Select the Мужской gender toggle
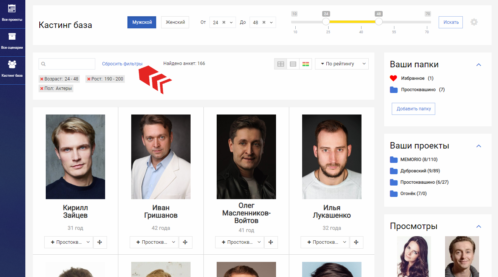The height and width of the screenshot is (277, 498). (x=142, y=22)
